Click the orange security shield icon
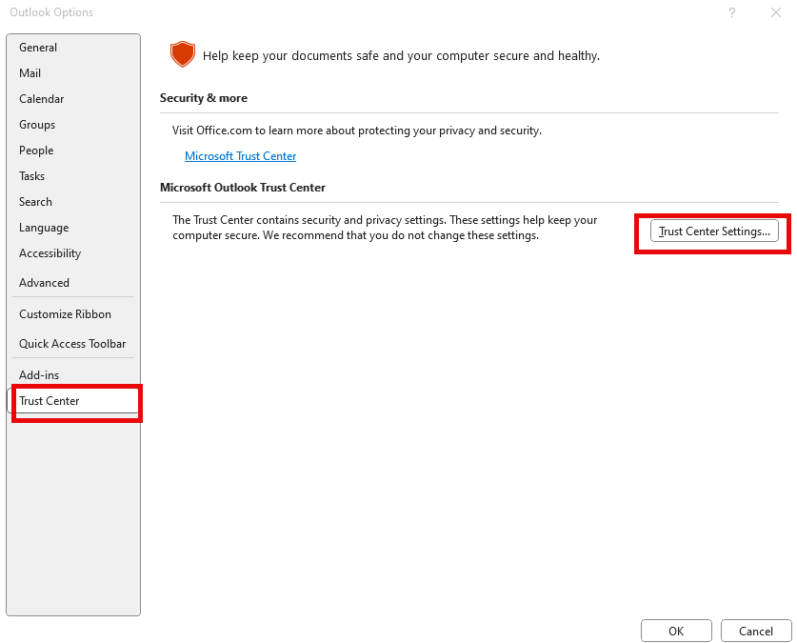797x643 pixels. (x=183, y=54)
